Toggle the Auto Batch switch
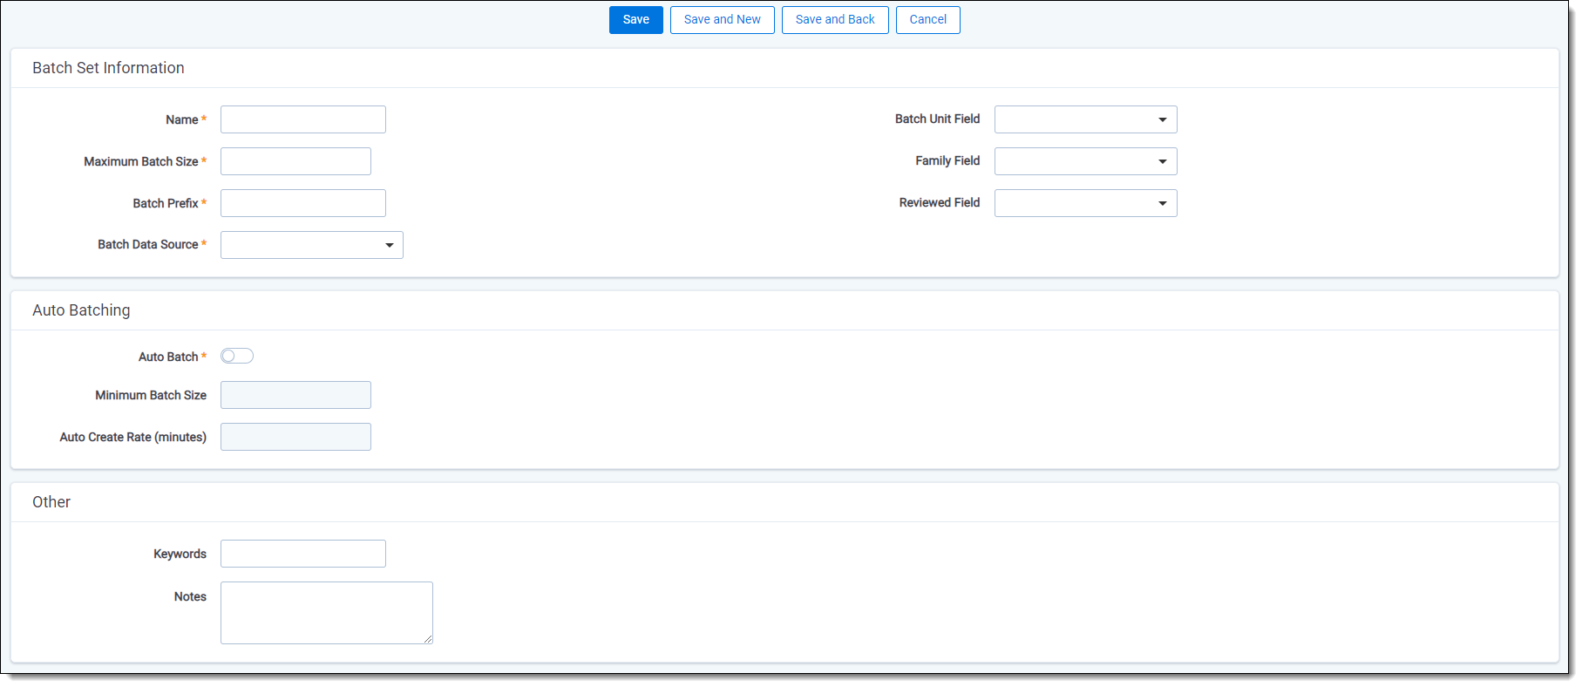The width and height of the screenshot is (1582, 687). click(237, 356)
